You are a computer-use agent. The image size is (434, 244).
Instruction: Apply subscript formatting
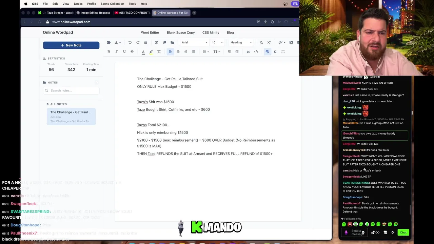tap(261, 42)
